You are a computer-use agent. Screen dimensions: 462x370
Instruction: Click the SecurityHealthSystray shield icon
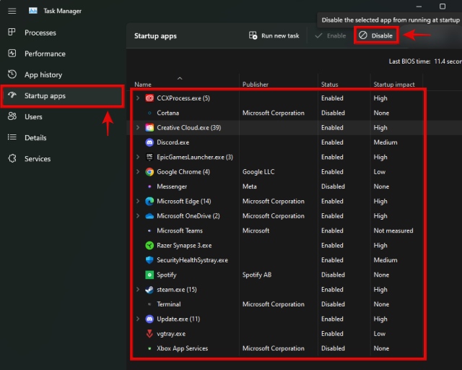(x=149, y=260)
